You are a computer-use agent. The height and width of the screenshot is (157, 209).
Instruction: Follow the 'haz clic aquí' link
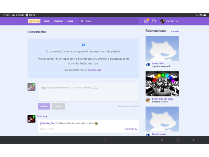[94, 70]
